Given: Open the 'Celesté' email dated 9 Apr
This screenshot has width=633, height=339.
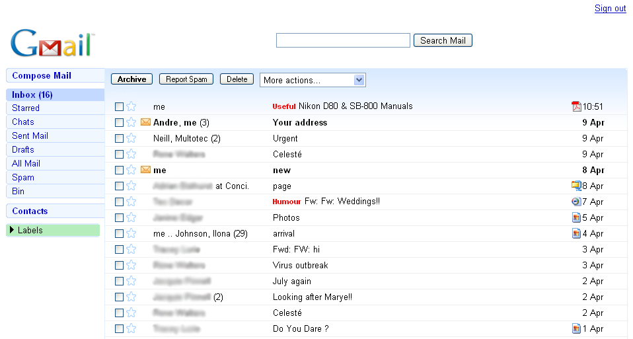Looking at the screenshot, I should tap(287, 154).
